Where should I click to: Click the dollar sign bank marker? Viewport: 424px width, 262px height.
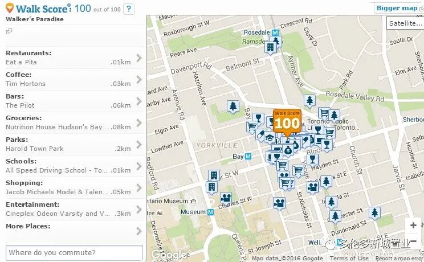pos(288,150)
